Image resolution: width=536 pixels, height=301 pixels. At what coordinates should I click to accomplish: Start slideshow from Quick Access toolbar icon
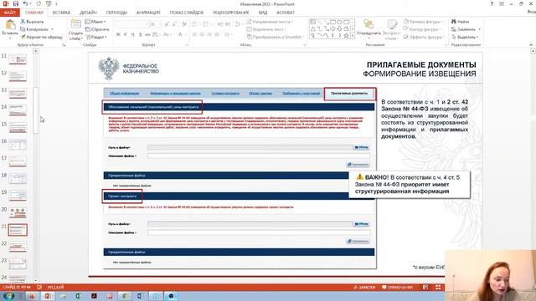pyautogui.click(x=49, y=3)
